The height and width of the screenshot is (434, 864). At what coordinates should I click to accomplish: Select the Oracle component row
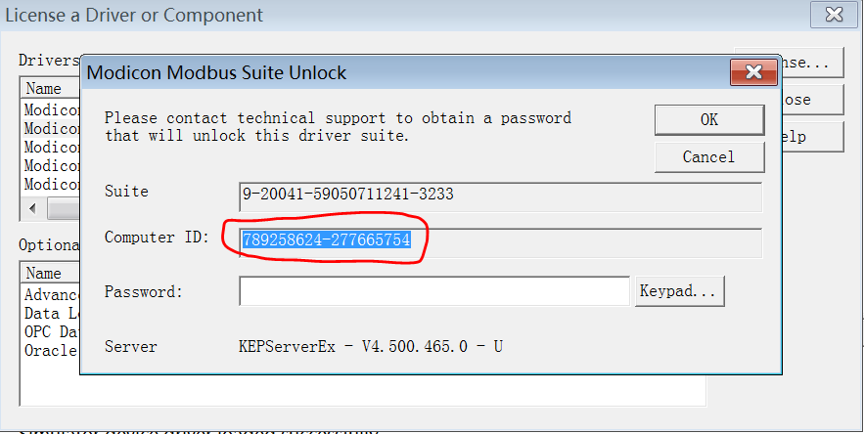[51, 349]
